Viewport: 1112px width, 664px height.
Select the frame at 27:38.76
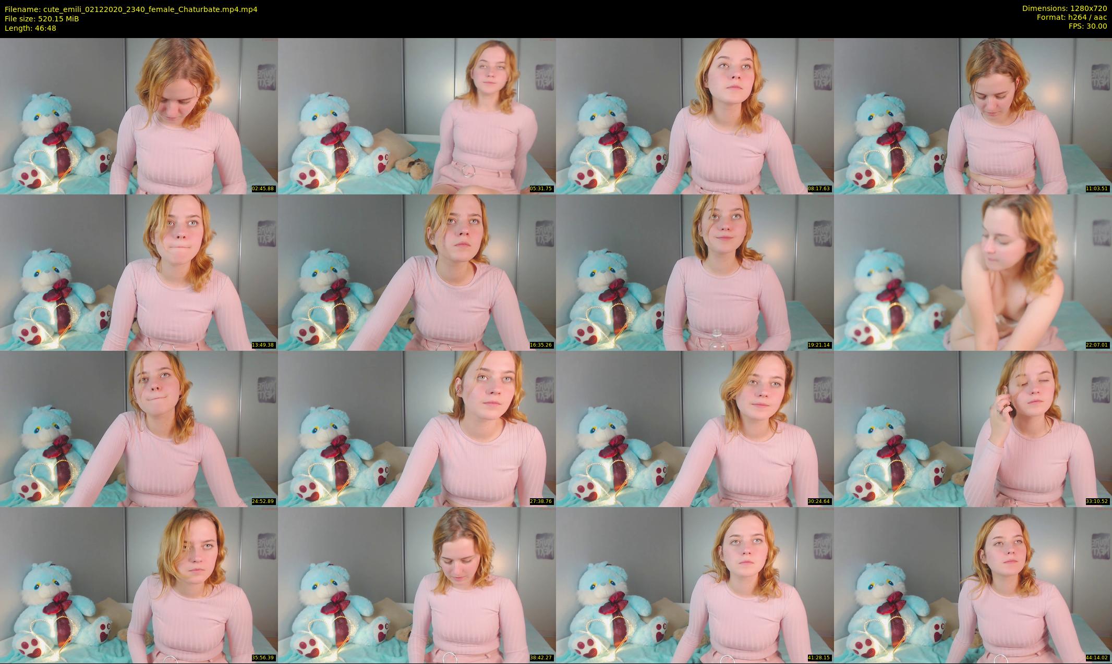coord(417,428)
